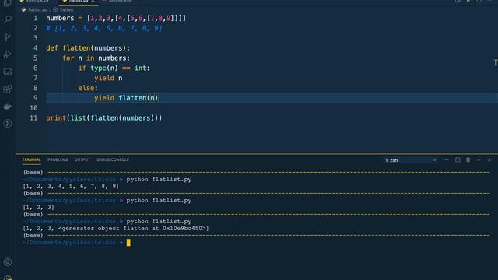Click 'yield flatten(n)' on line 9
Image resolution: width=498 pixels, height=280 pixels.
click(126, 98)
